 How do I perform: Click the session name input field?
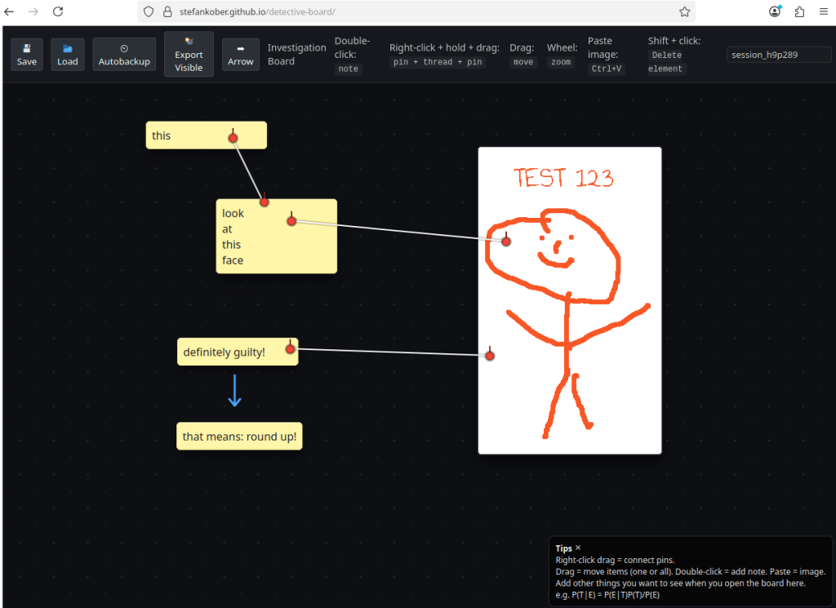coord(779,55)
